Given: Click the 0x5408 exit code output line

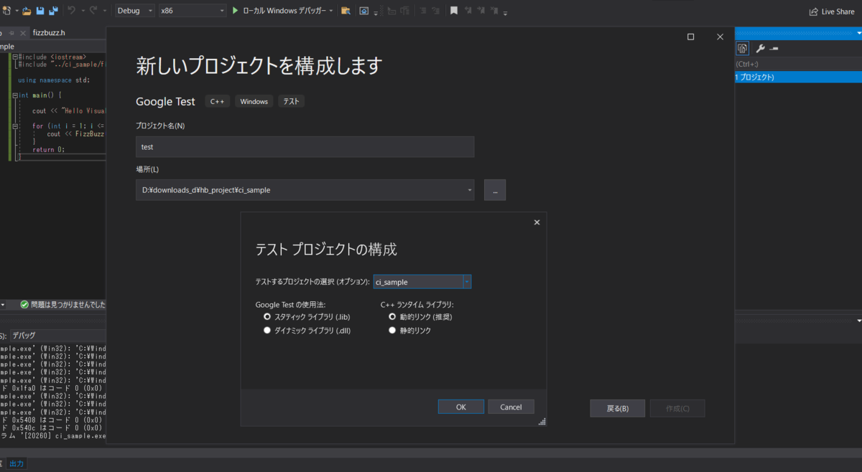Looking at the screenshot, I should click(53, 420).
